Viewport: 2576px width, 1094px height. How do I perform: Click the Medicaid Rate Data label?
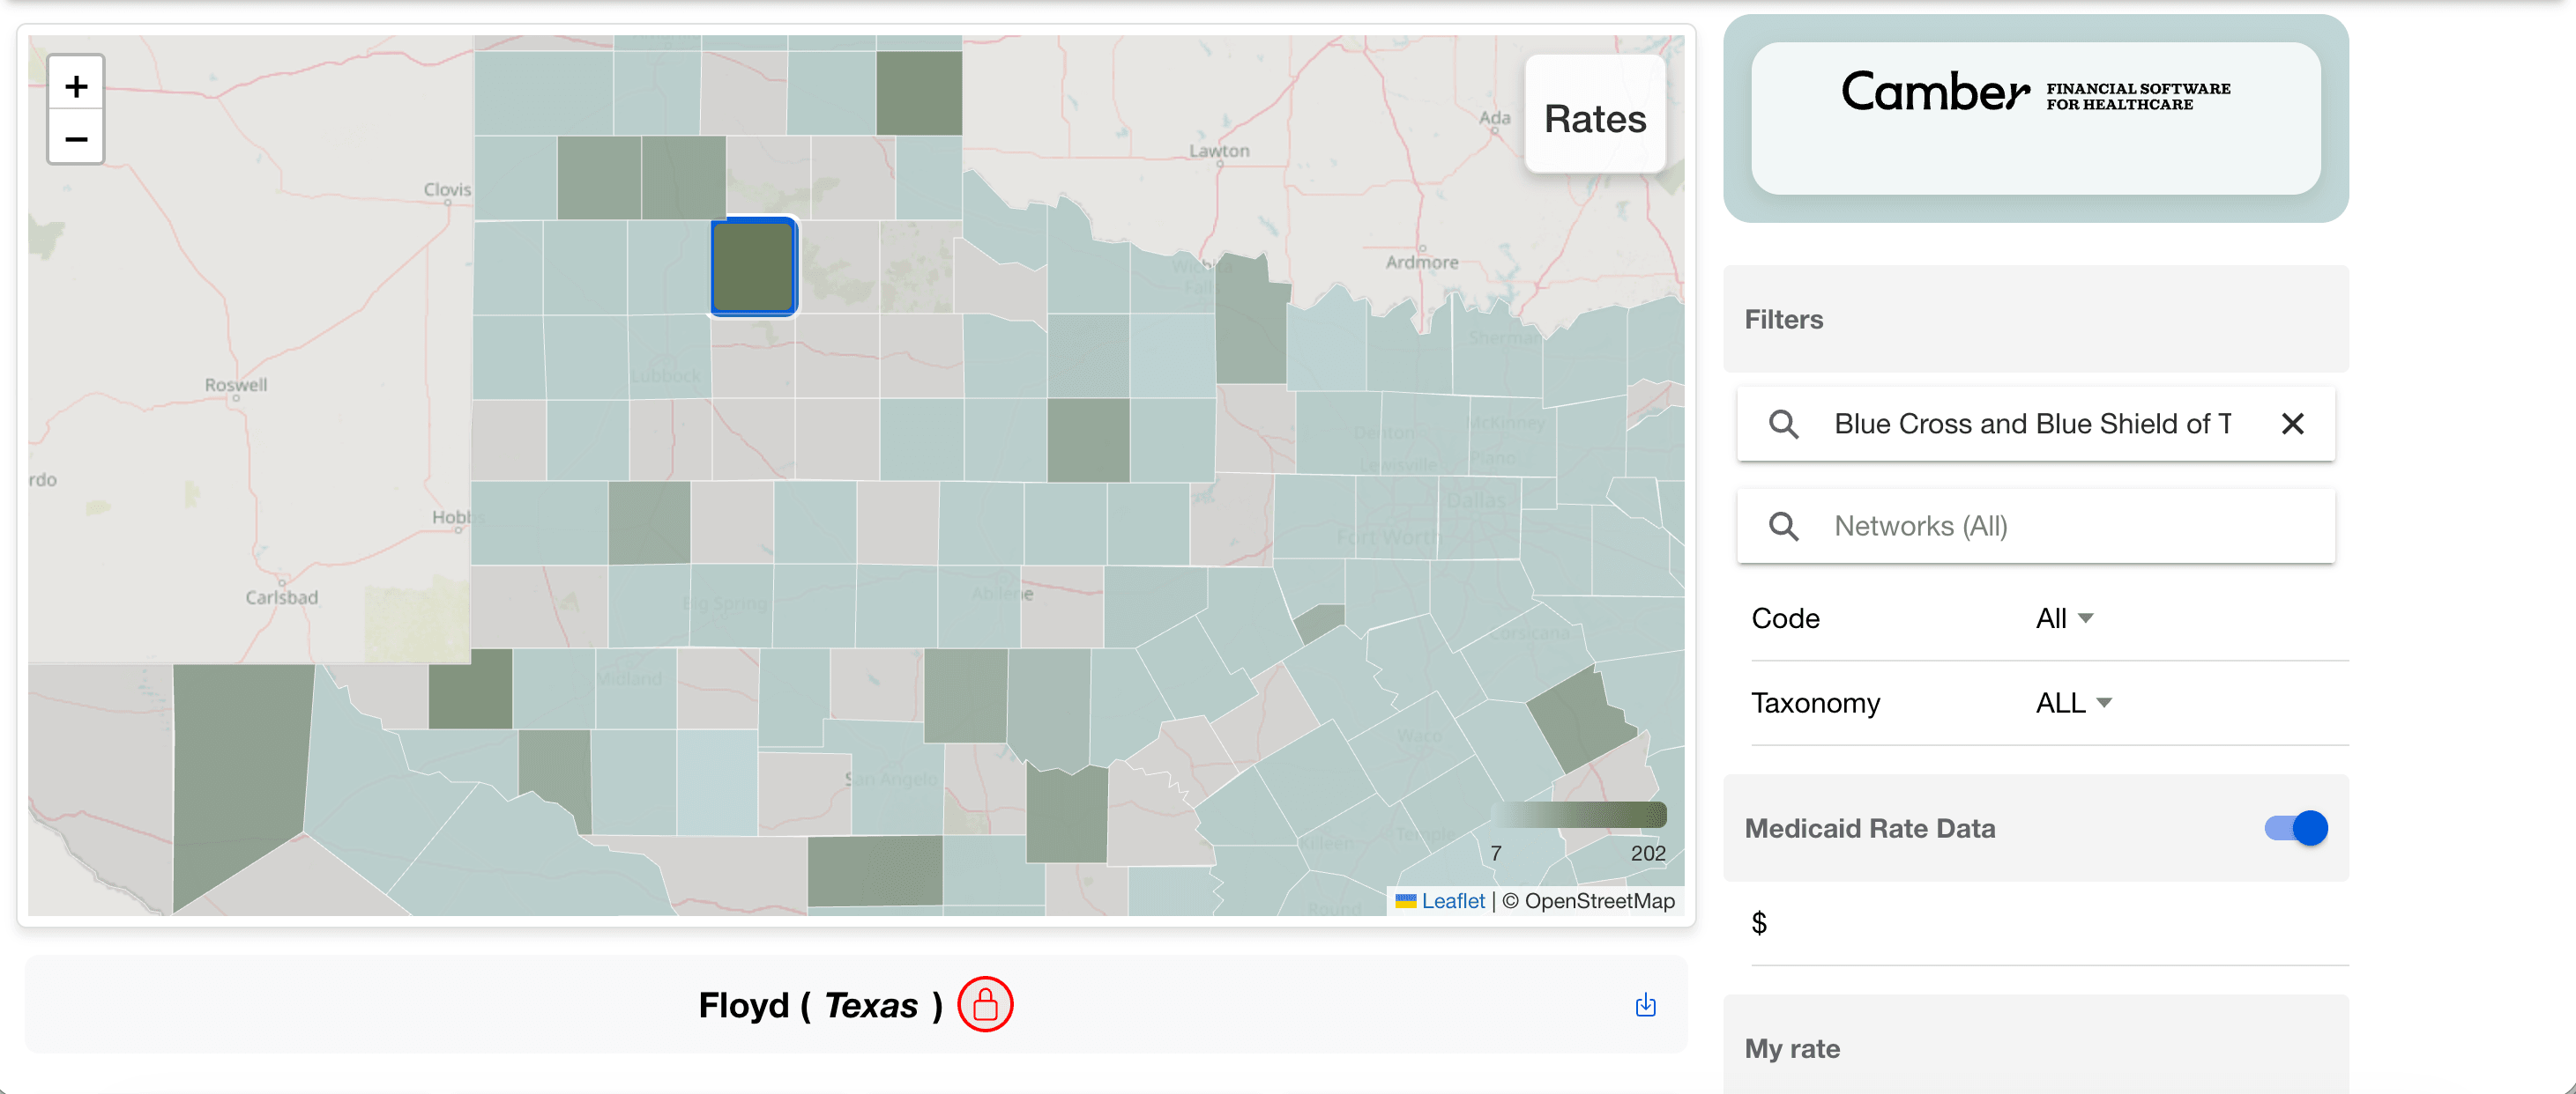pos(1869,827)
